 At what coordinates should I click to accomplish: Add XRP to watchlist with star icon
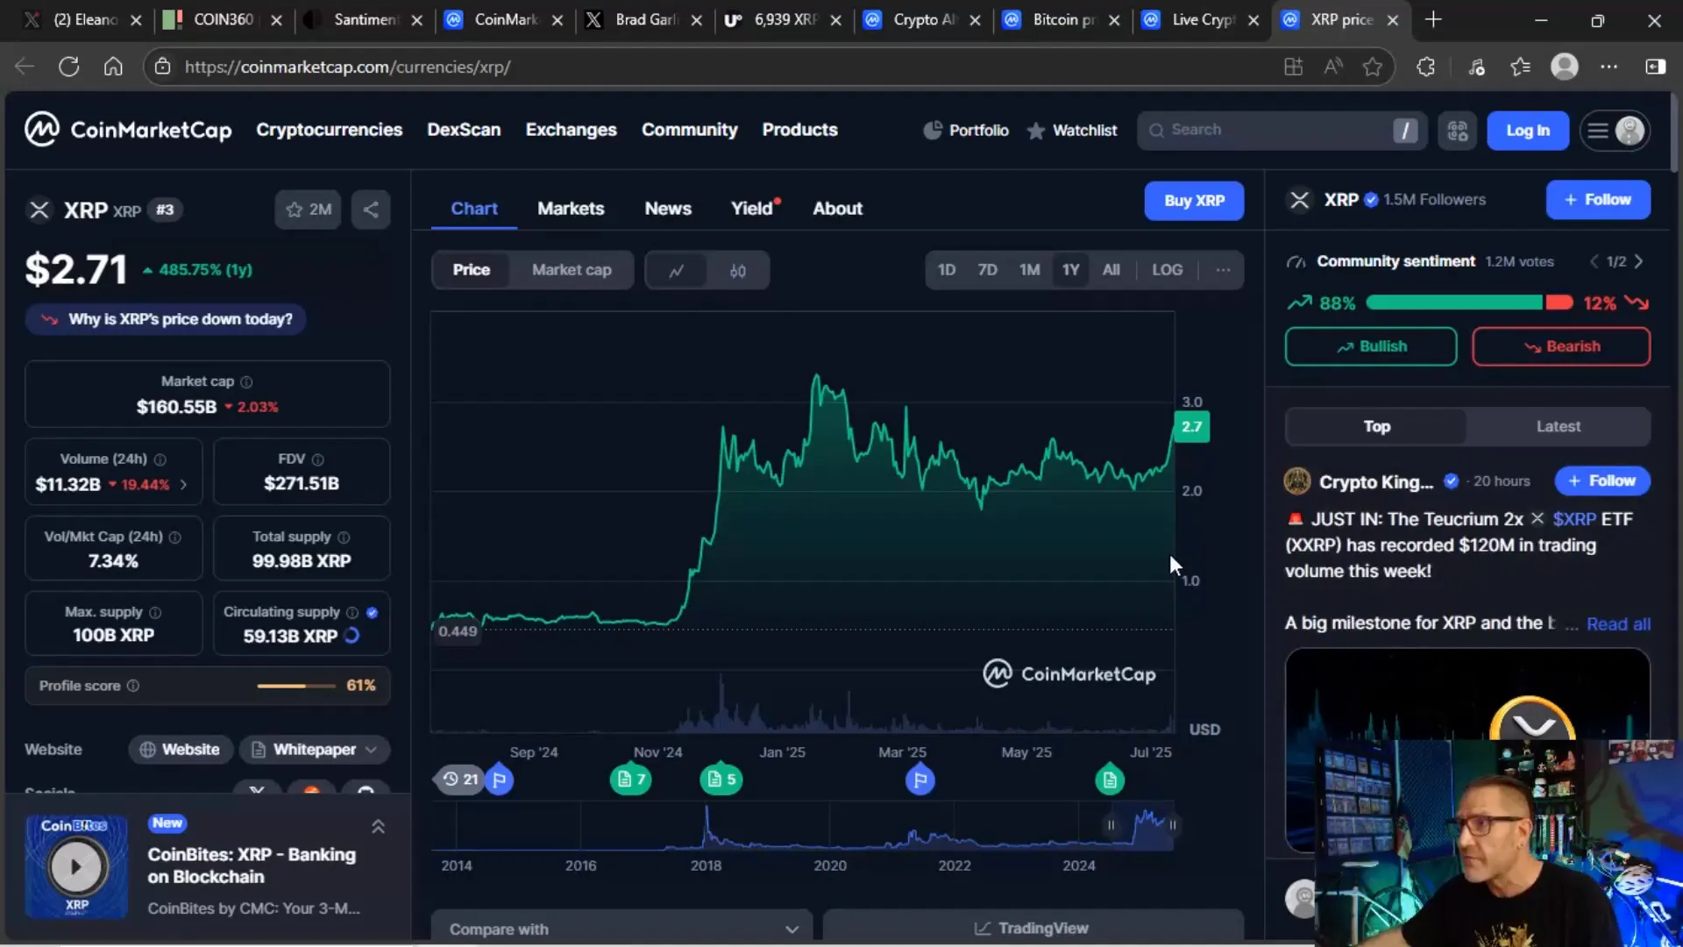point(308,210)
